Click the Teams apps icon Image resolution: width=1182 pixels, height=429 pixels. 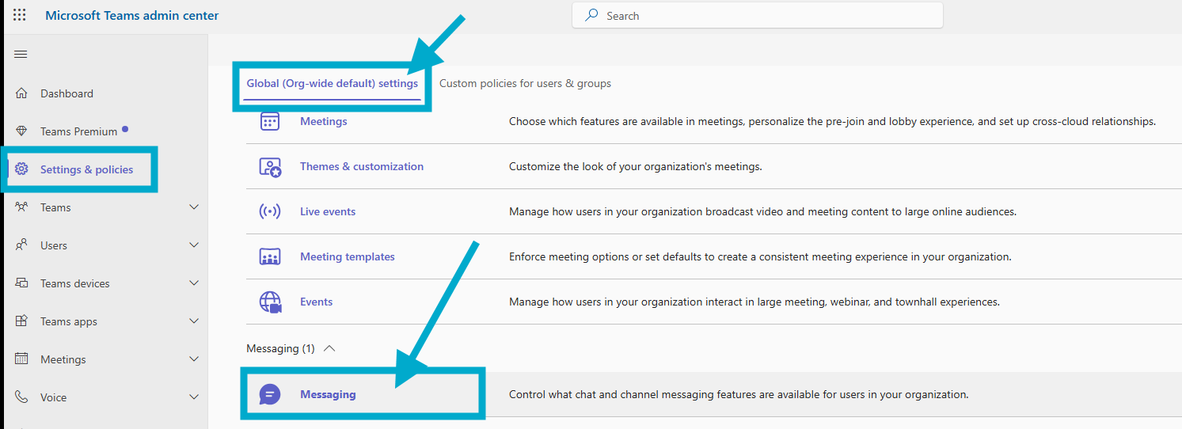[x=22, y=321]
